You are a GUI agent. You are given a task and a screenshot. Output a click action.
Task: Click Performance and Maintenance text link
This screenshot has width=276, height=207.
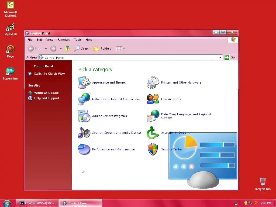point(113,149)
